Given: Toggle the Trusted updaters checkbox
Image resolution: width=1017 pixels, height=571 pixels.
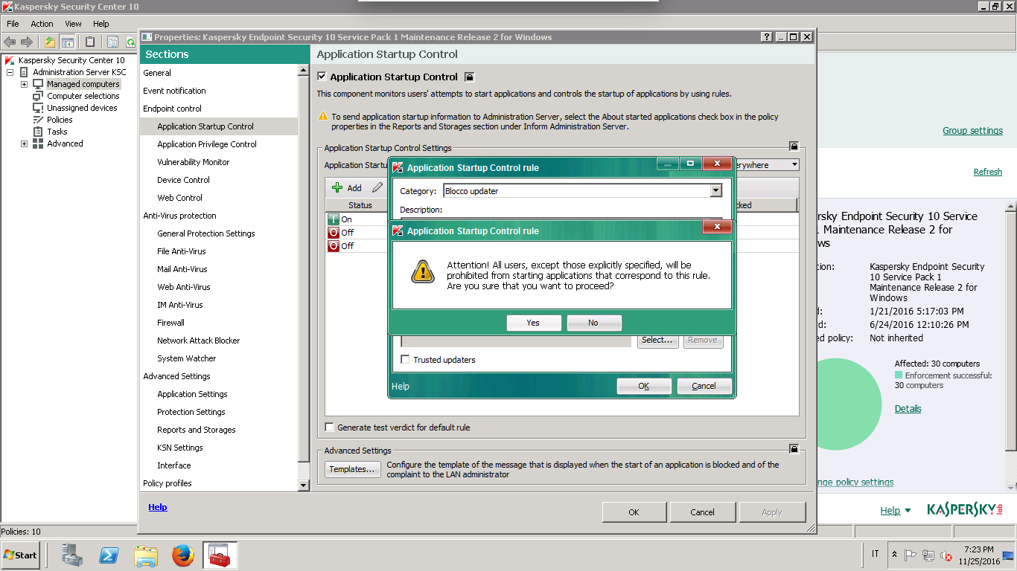Looking at the screenshot, I should coord(405,360).
